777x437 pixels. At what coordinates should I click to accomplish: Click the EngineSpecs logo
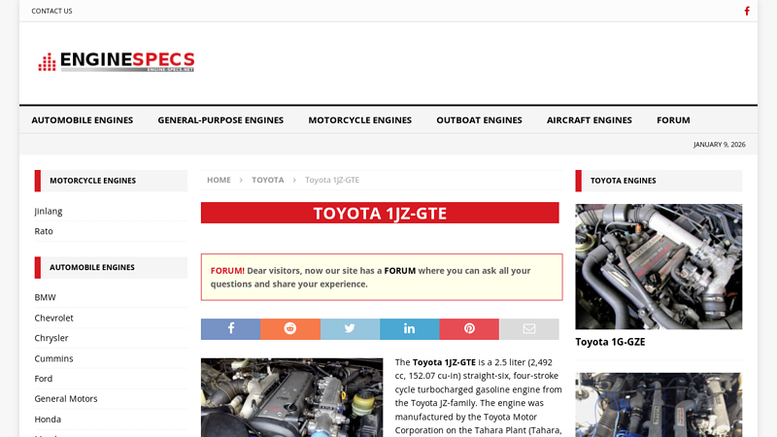coord(116,62)
